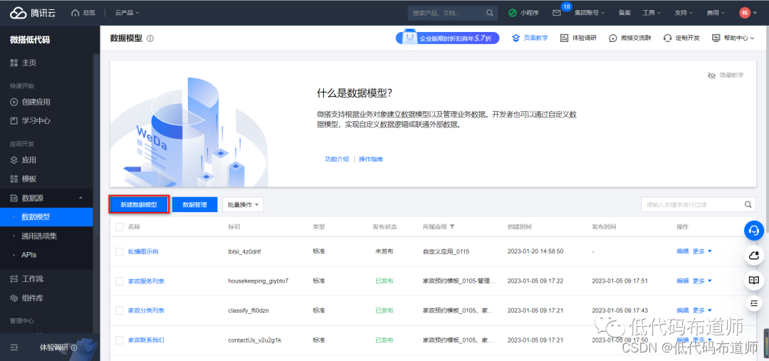Click 数据管理 button
The width and height of the screenshot is (769, 361).
pyautogui.click(x=194, y=204)
